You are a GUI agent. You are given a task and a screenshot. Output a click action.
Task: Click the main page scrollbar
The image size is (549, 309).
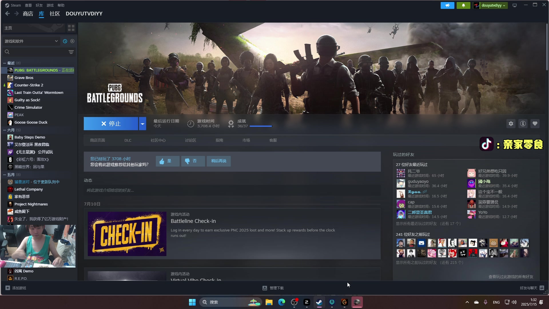pyautogui.click(x=547, y=47)
